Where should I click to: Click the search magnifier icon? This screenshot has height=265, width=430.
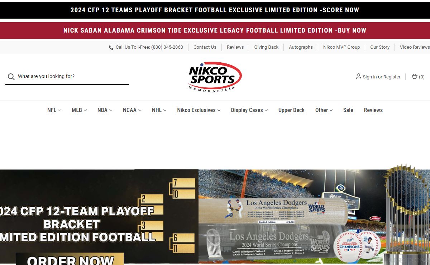(11, 77)
